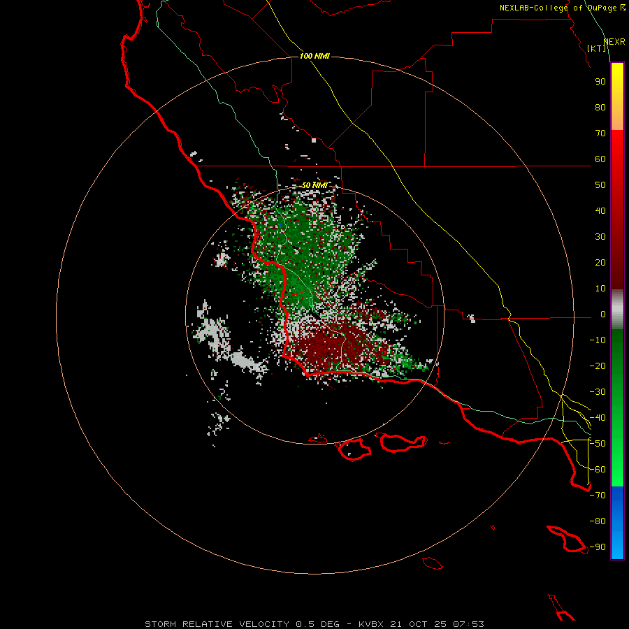Click the 40 value on velocity scale
The image size is (629, 629).
tap(600, 211)
